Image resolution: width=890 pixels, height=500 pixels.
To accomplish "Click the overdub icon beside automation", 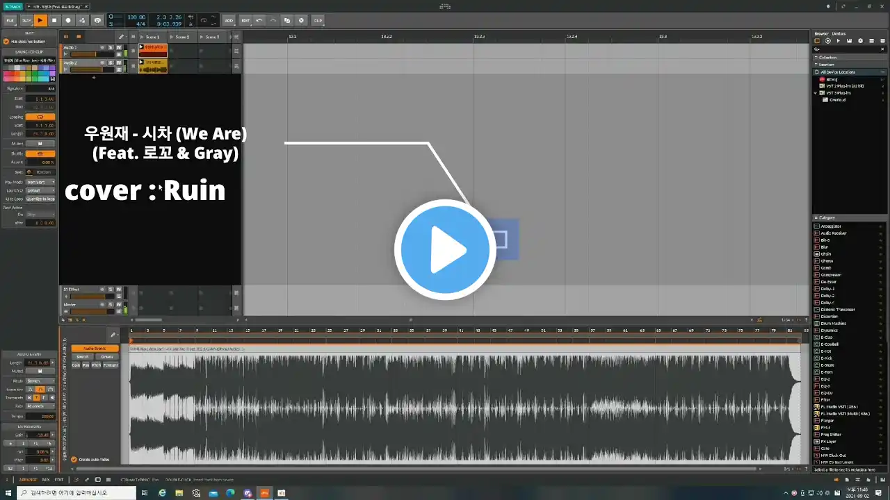I will pyautogui.click(x=97, y=20).
